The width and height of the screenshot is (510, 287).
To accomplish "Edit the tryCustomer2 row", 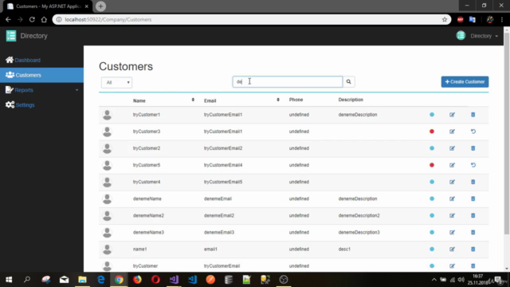I will tap(452, 148).
